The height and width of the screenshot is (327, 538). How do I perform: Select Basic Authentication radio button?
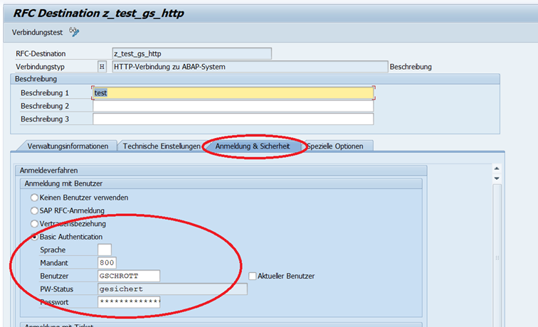34,237
